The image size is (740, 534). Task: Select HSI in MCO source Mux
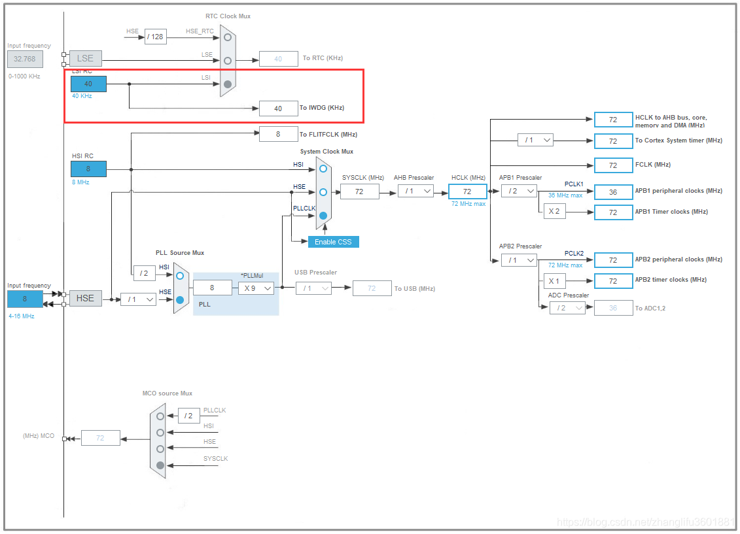click(160, 433)
